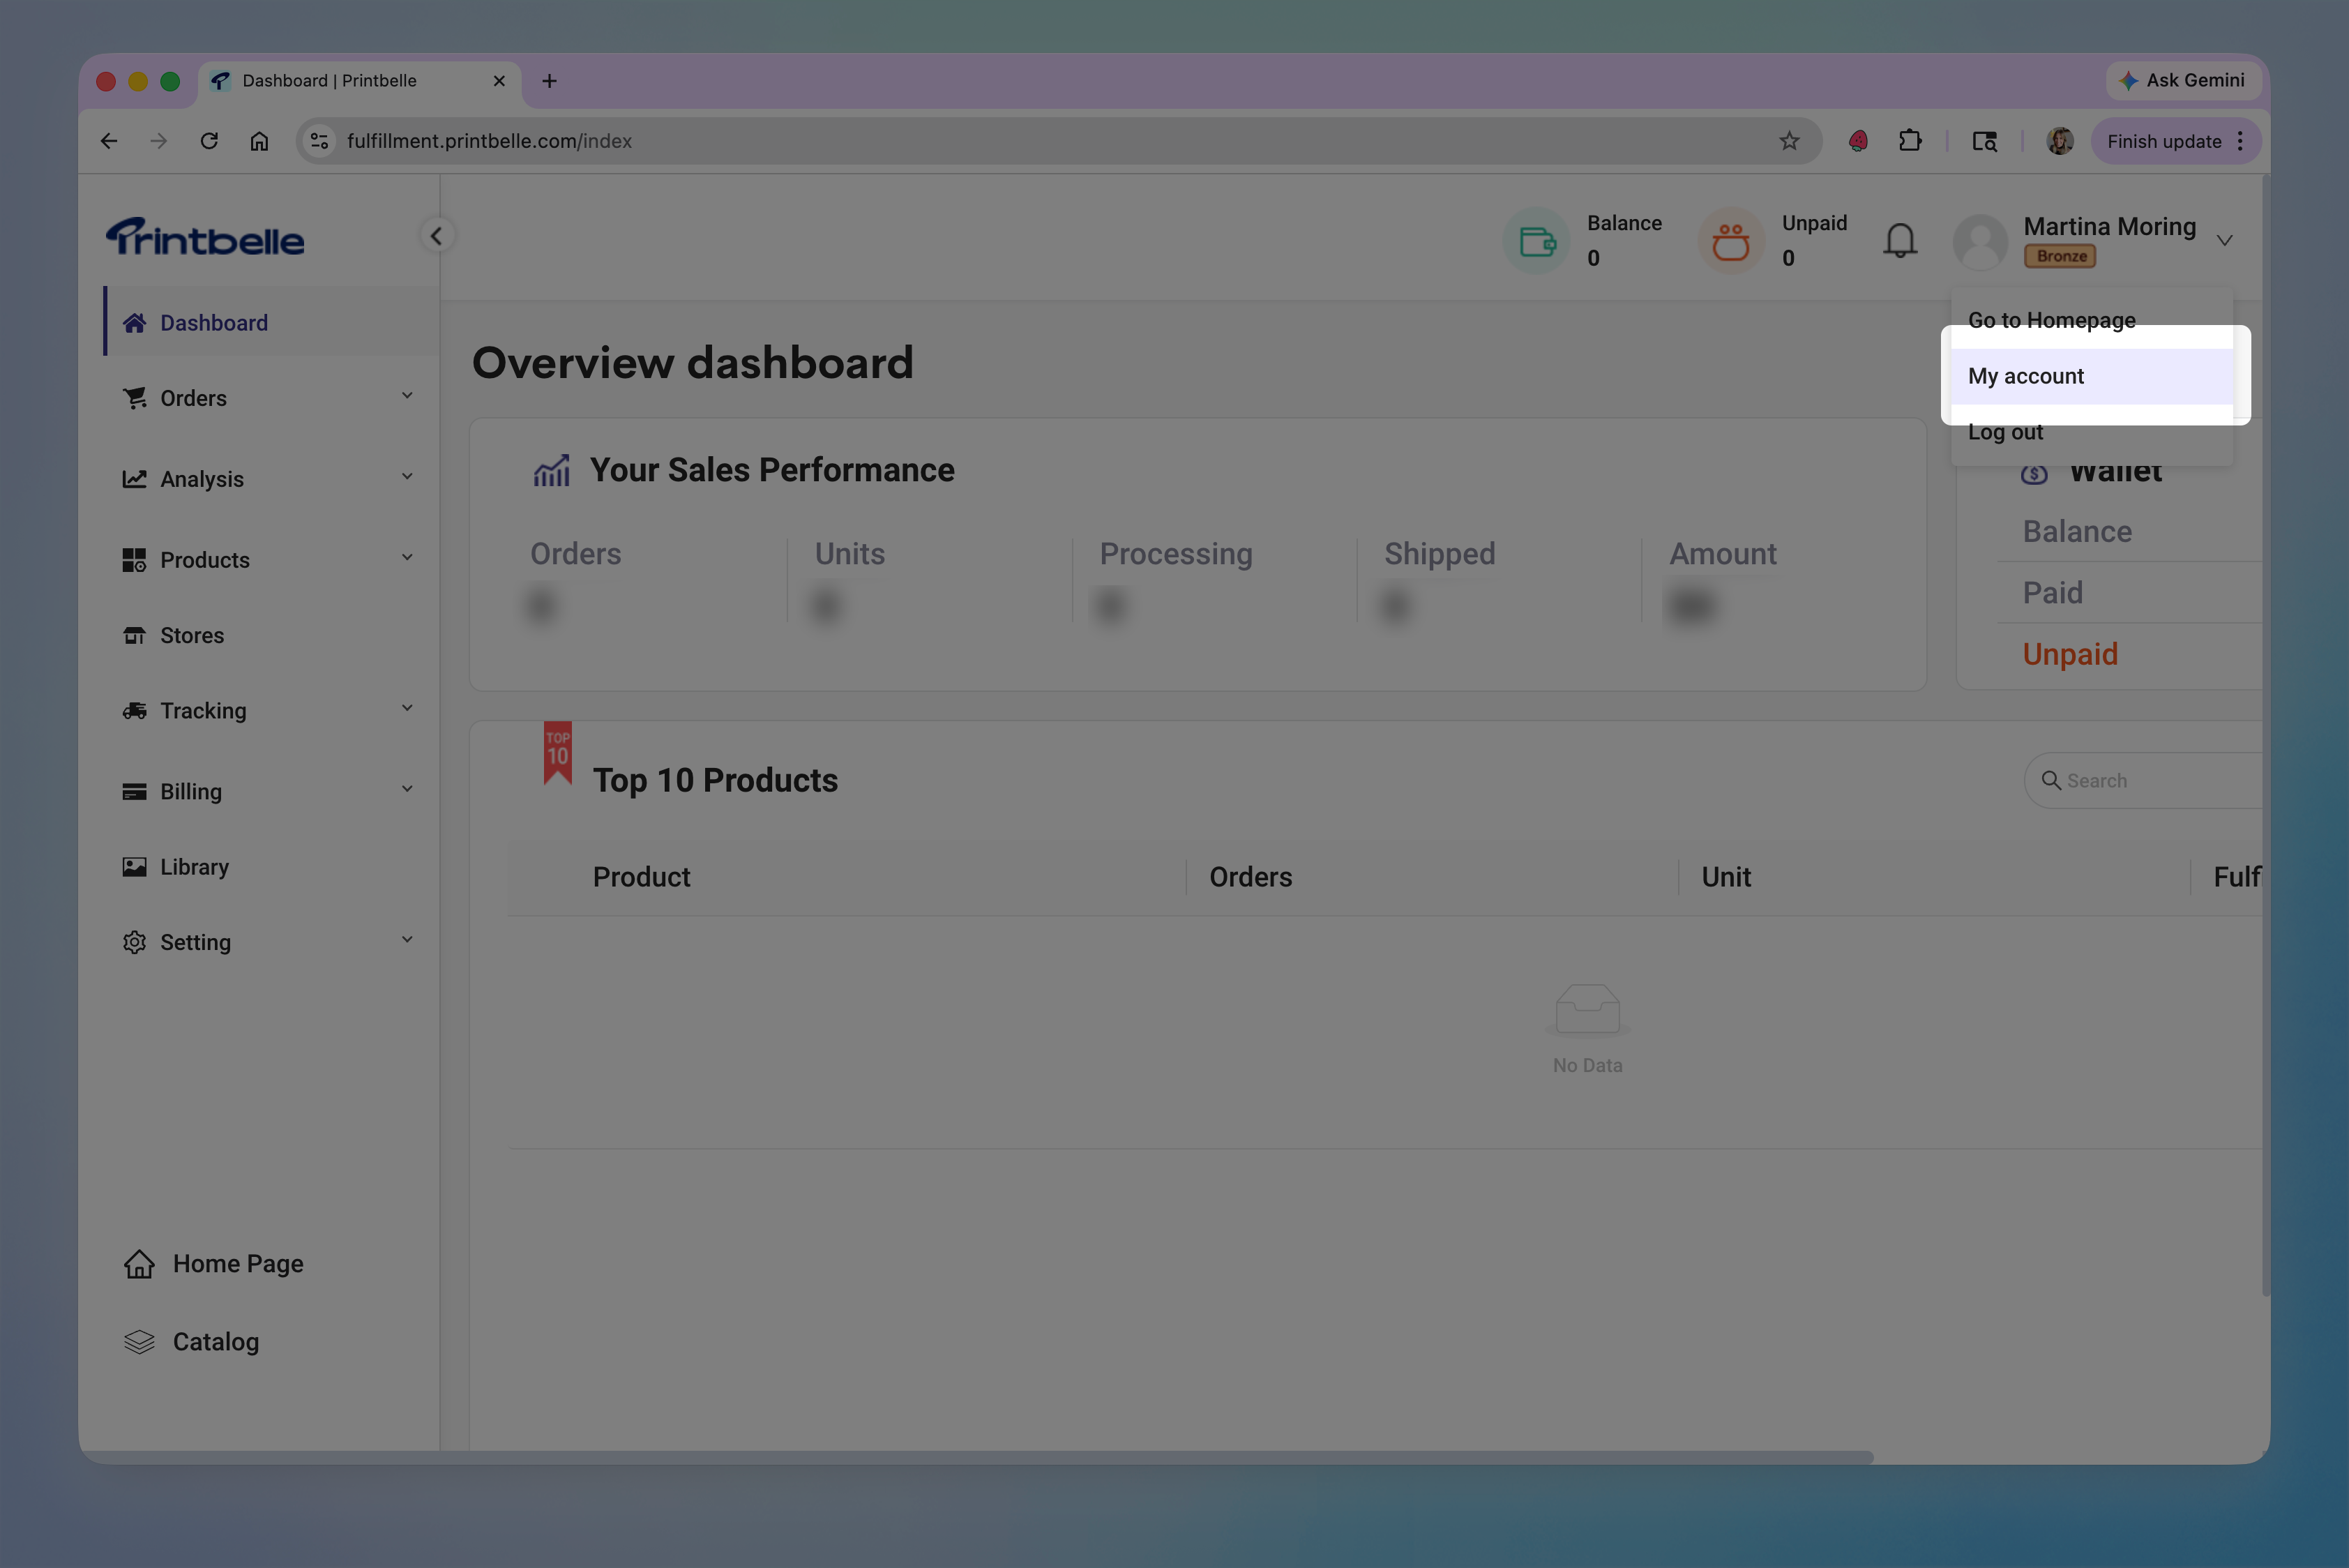Choose Log out in user menu
The image size is (2349, 1568).
(2005, 433)
